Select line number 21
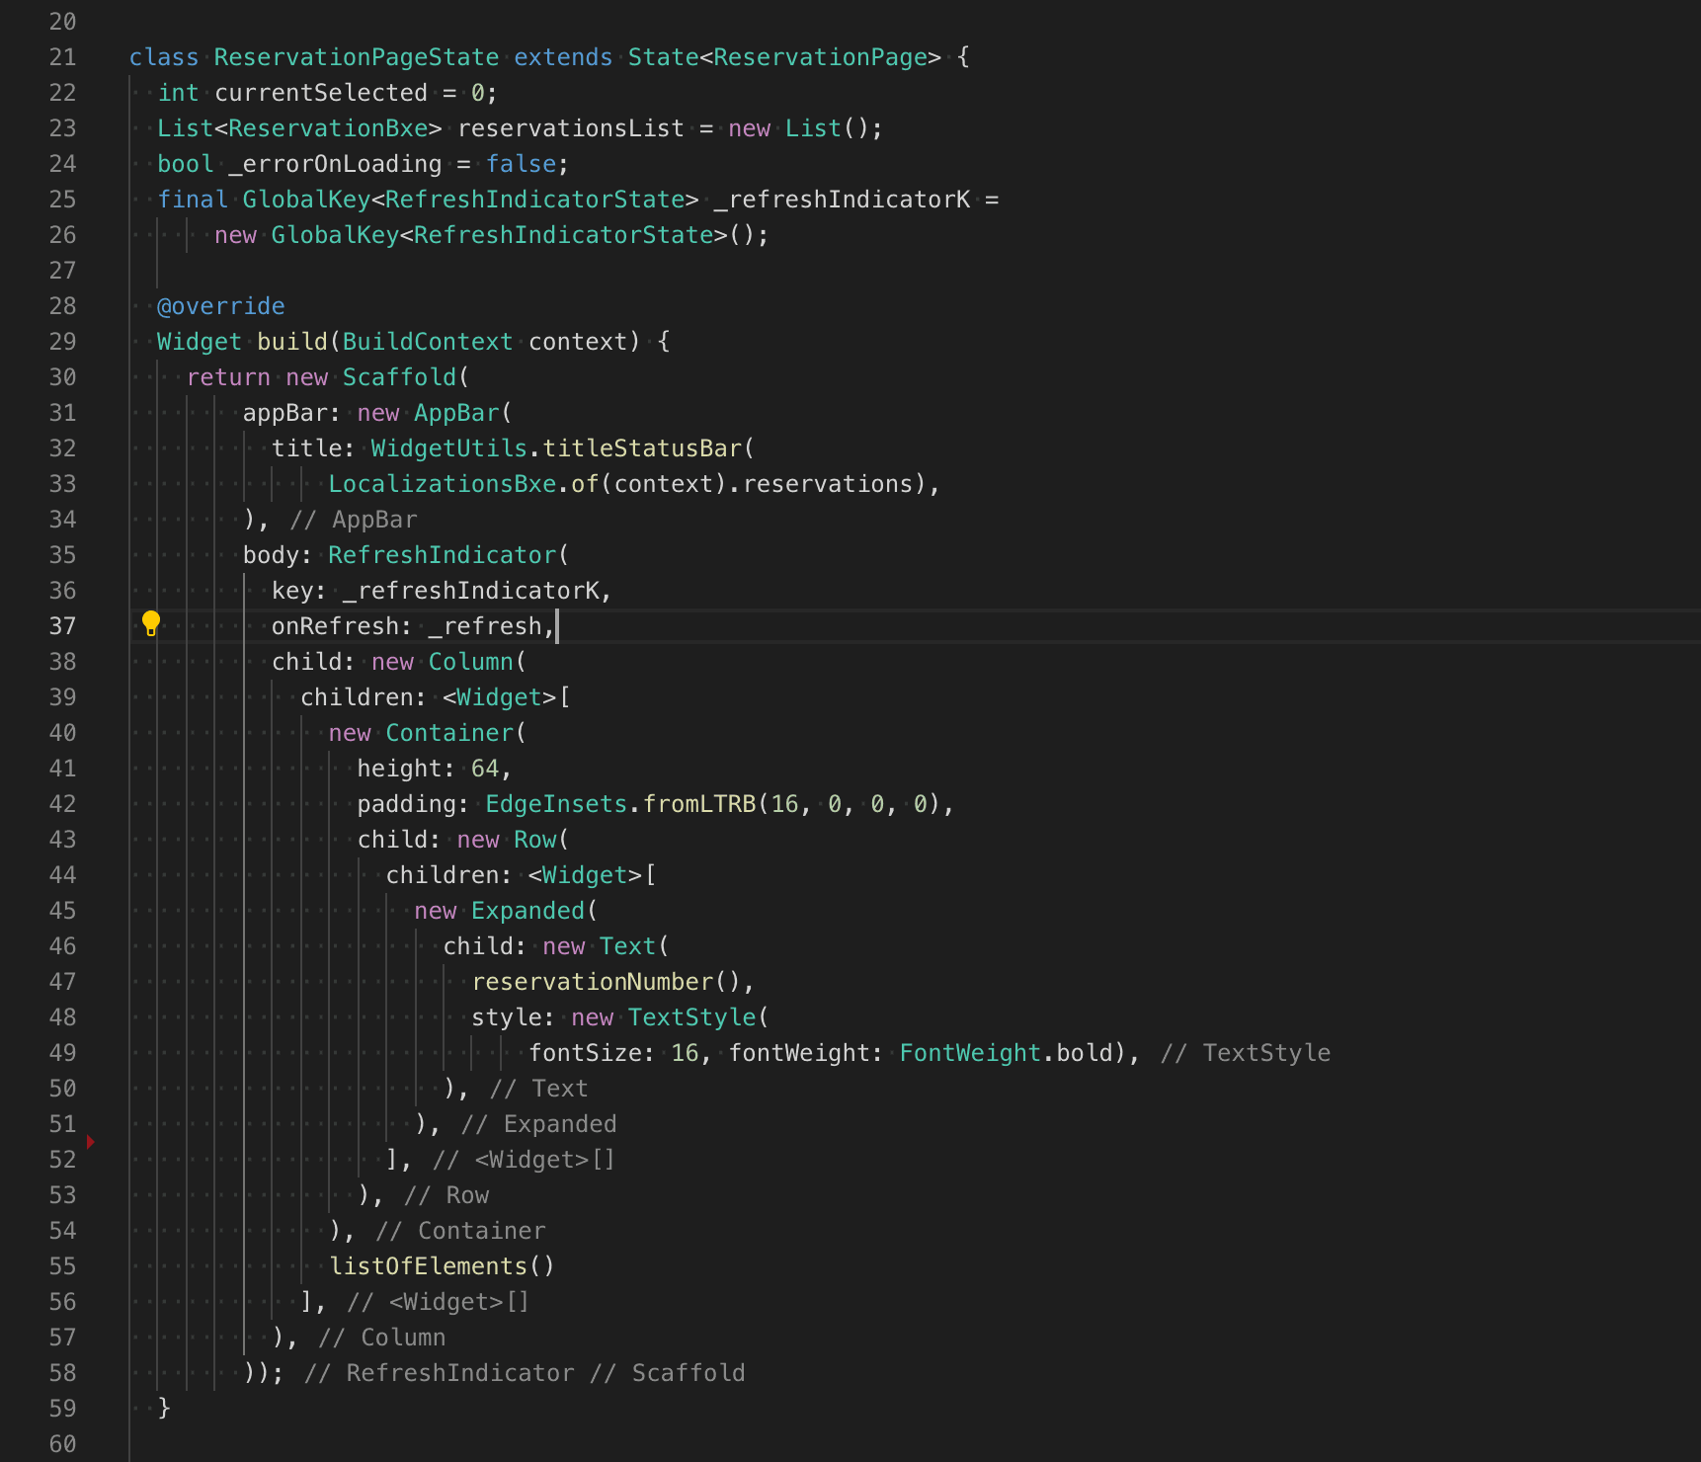The width and height of the screenshot is (1701, 1462). tap(62, 56)
